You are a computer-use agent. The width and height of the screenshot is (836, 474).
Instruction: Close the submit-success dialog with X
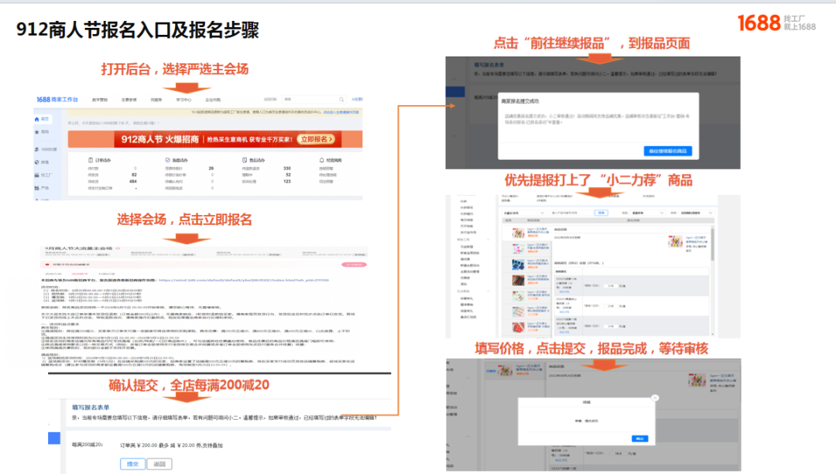click(x=655, y=398)
